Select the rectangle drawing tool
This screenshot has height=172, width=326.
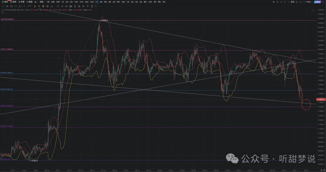click(20, 6)
